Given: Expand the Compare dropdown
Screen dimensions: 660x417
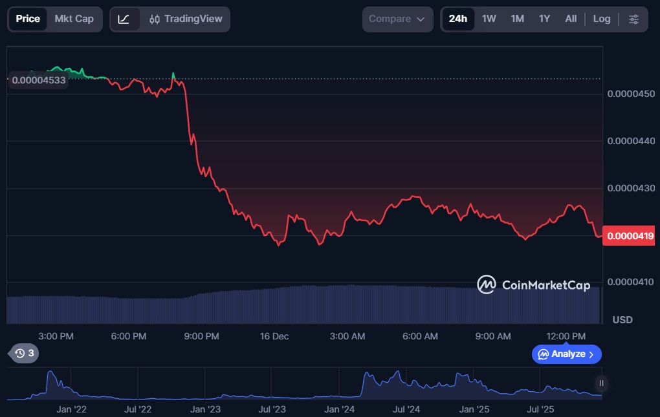Looking at the screenshot, I should [x=397, y=19].
